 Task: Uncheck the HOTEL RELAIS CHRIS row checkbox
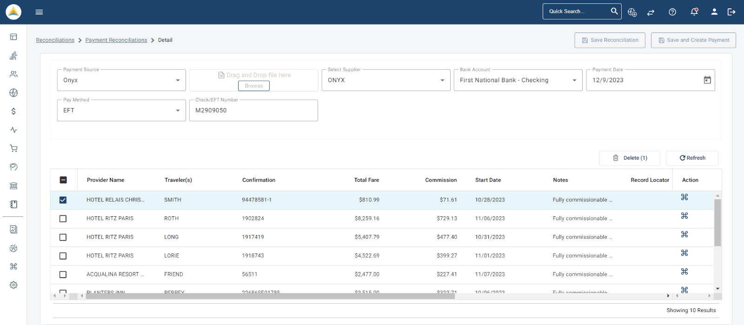pos(63,200)
